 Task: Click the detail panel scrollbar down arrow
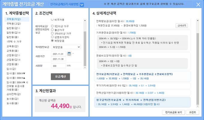click(x=198, y=106)
